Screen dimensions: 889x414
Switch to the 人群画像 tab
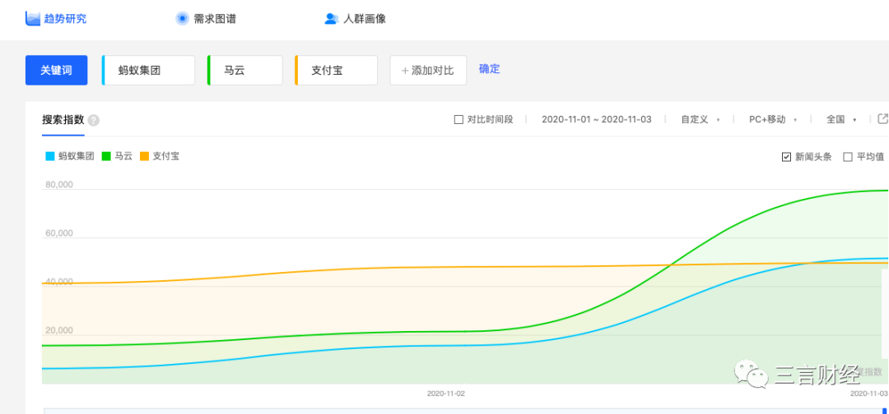pos(355,19)
